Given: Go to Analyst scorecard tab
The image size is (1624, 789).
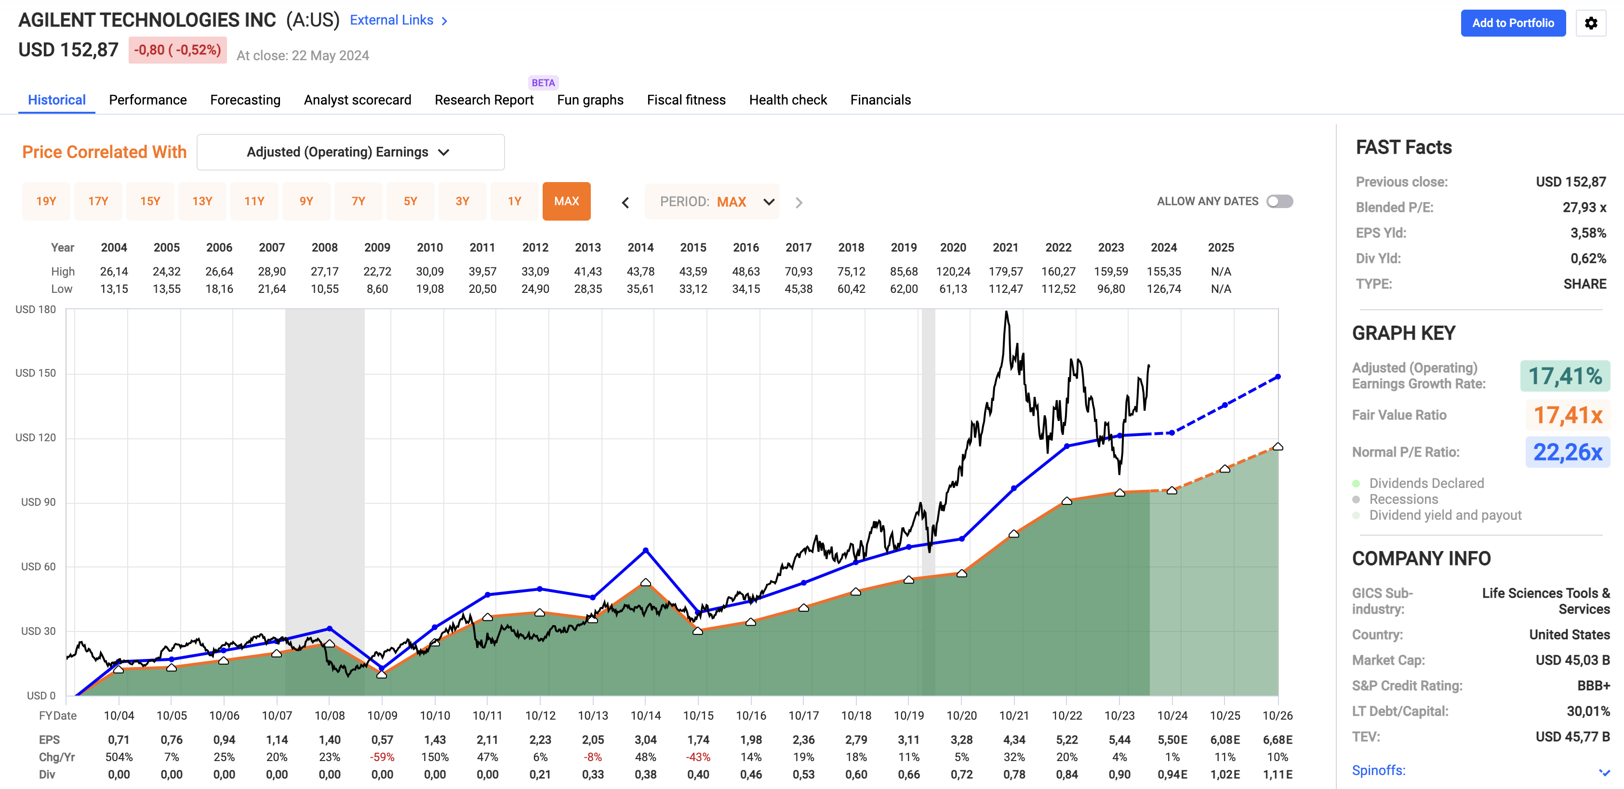Looking at the screenshot, I should [358, 100].
